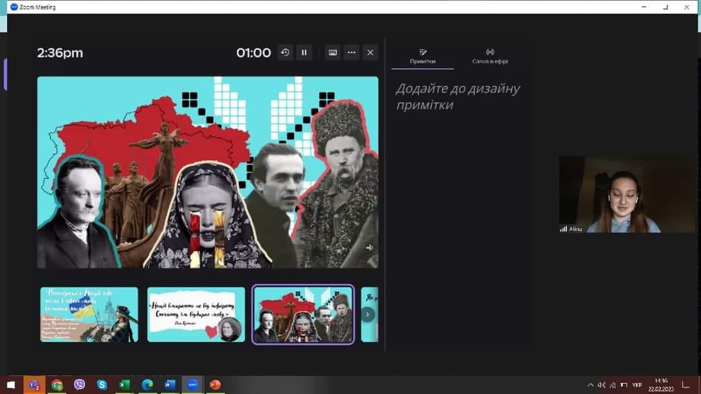Viewport: 701px width, 394px height.
Task: Select the first slide thumbnail with flag
Action: 89,314
